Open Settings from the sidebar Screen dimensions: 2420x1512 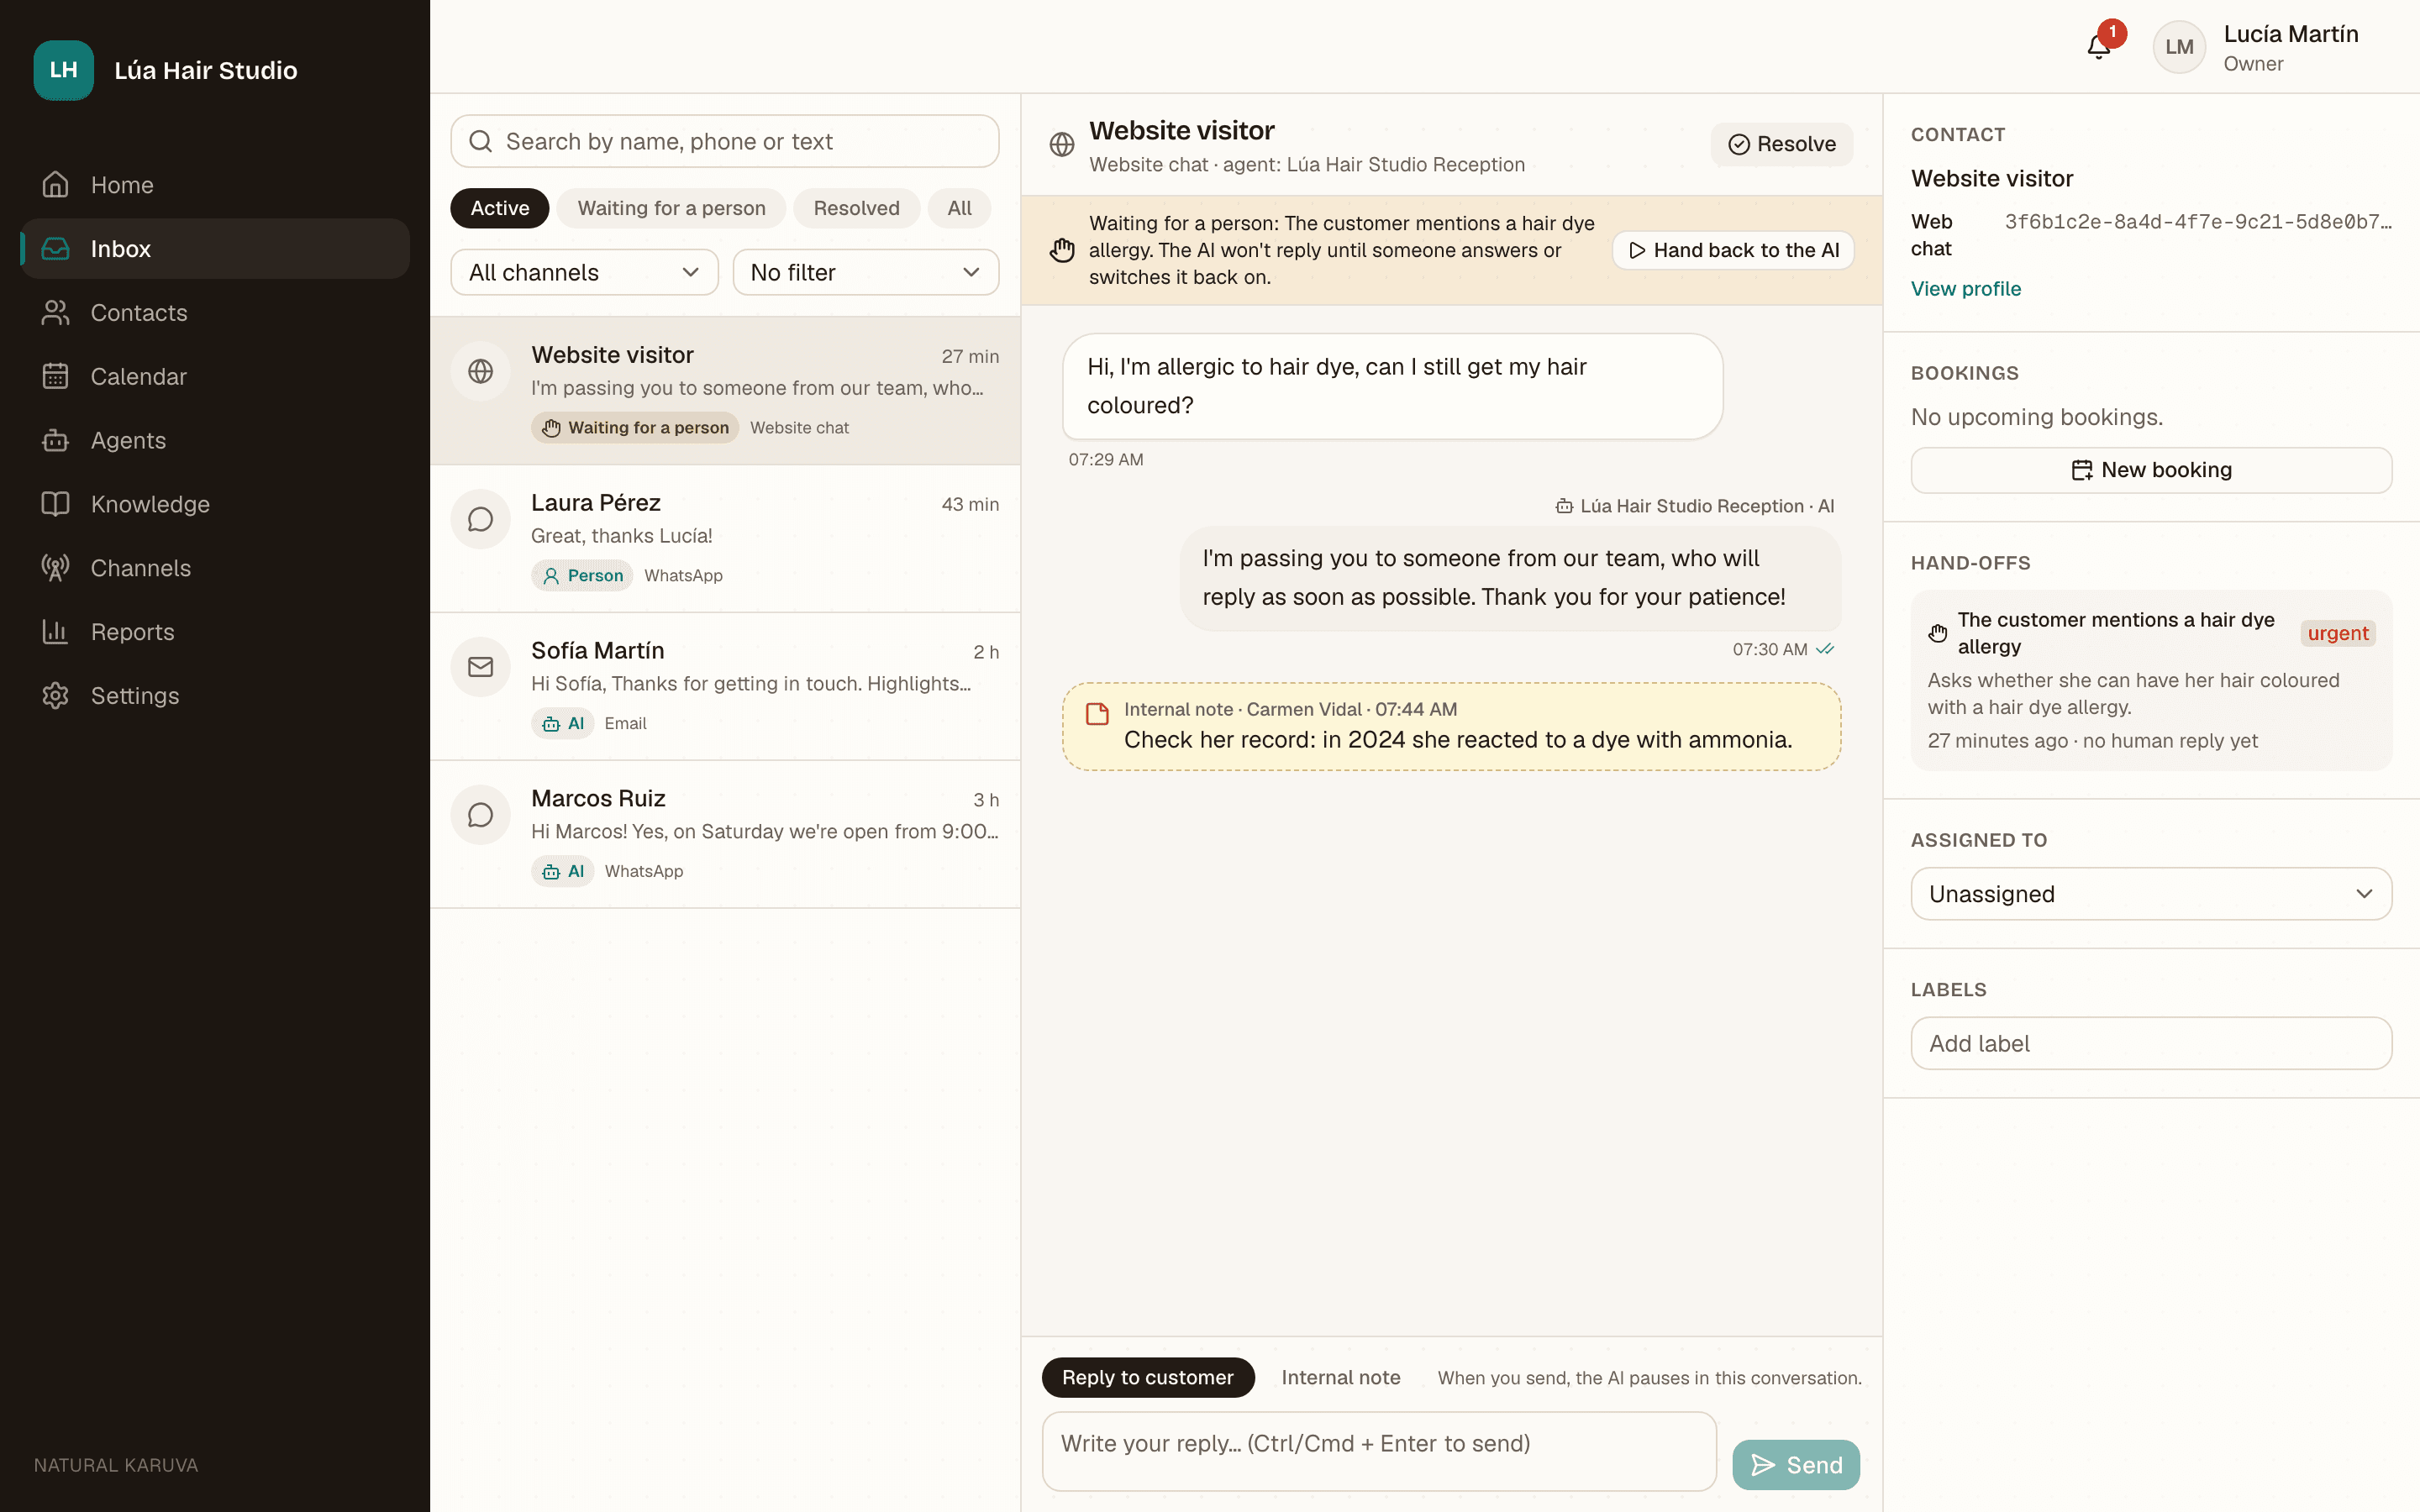(x=215, y=696)
